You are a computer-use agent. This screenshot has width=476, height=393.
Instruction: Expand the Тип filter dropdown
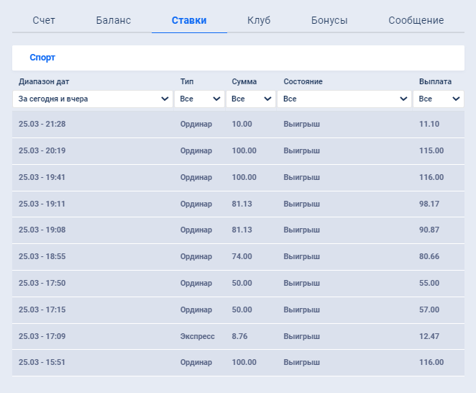(x=199, y=99)
